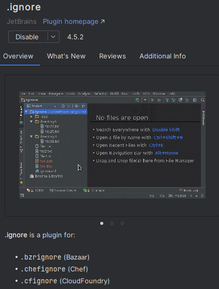Open the What's New tab

coord(66,56)
